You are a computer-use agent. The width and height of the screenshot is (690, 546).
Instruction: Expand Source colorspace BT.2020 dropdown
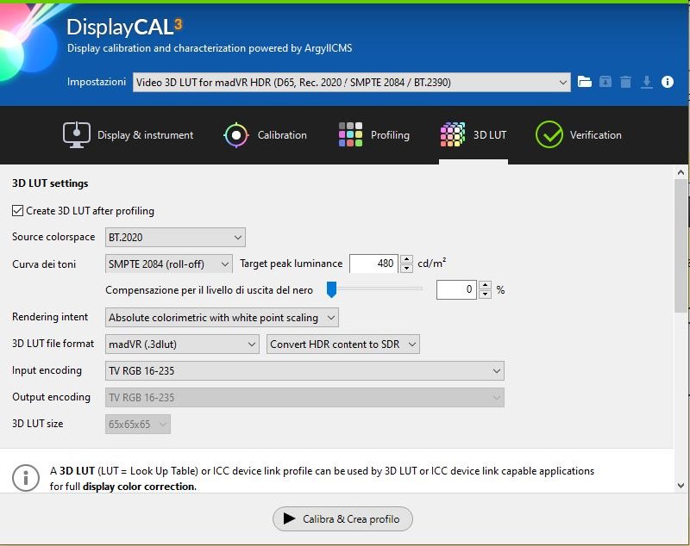click(x=175, y=237)
